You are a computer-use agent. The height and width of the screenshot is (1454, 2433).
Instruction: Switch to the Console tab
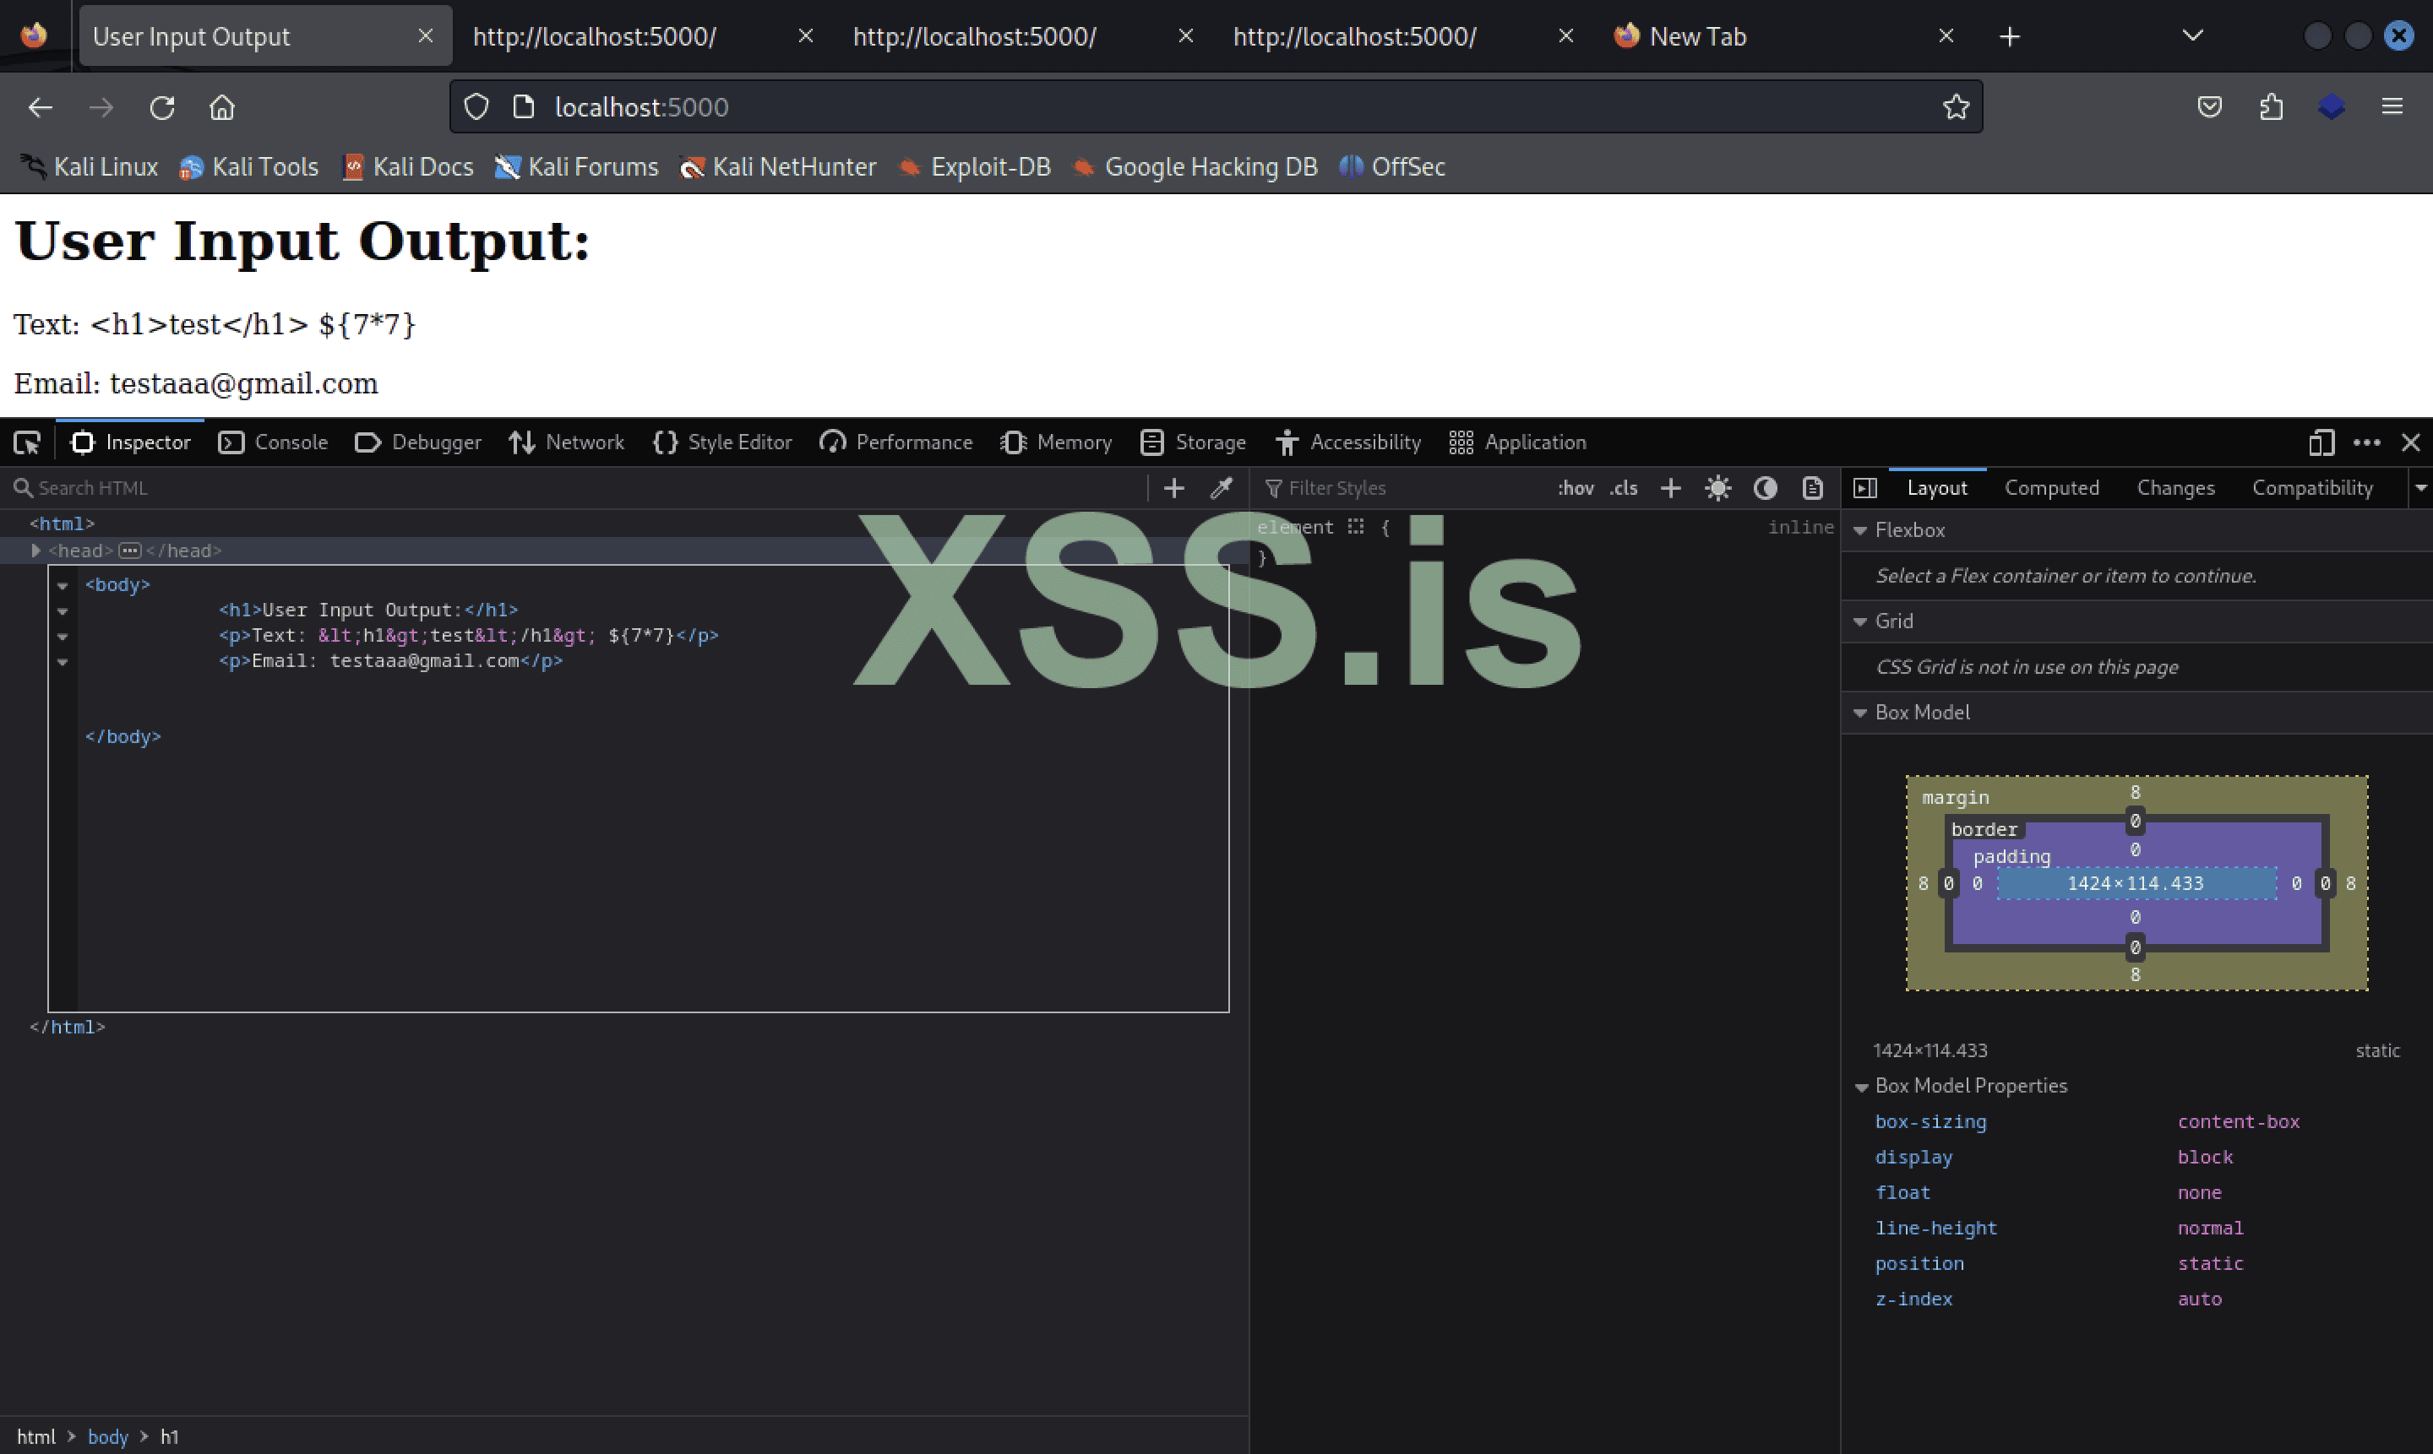point(274,442)
